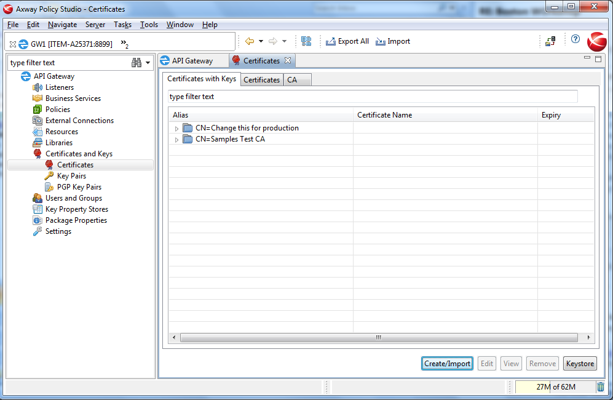Open Business Services in the tree
The image size is (613, 400).
(x=73, y=98)
